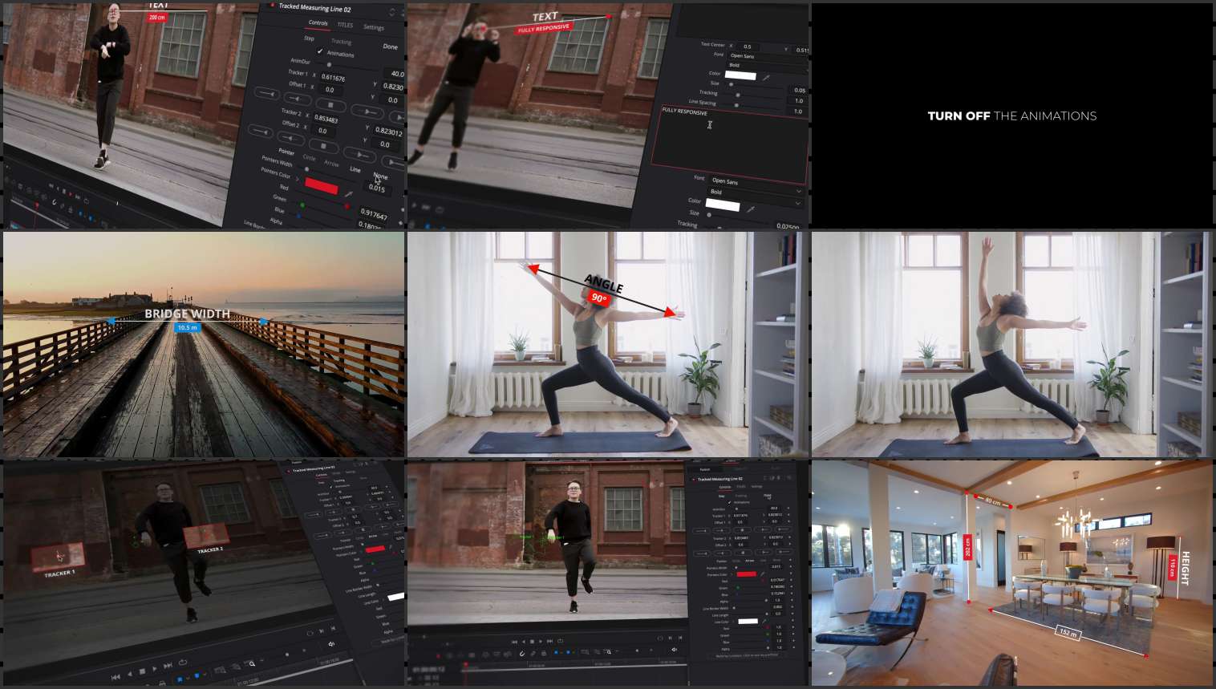Click Tracker 1 track-forward arrow button
This screenshot has height=689, width=1216.
(367, 111)
